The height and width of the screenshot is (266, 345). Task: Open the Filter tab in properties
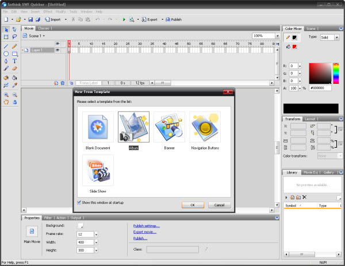tap(48, 218)
